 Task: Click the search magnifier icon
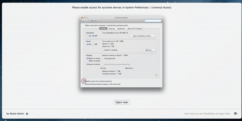coord(145,21)
